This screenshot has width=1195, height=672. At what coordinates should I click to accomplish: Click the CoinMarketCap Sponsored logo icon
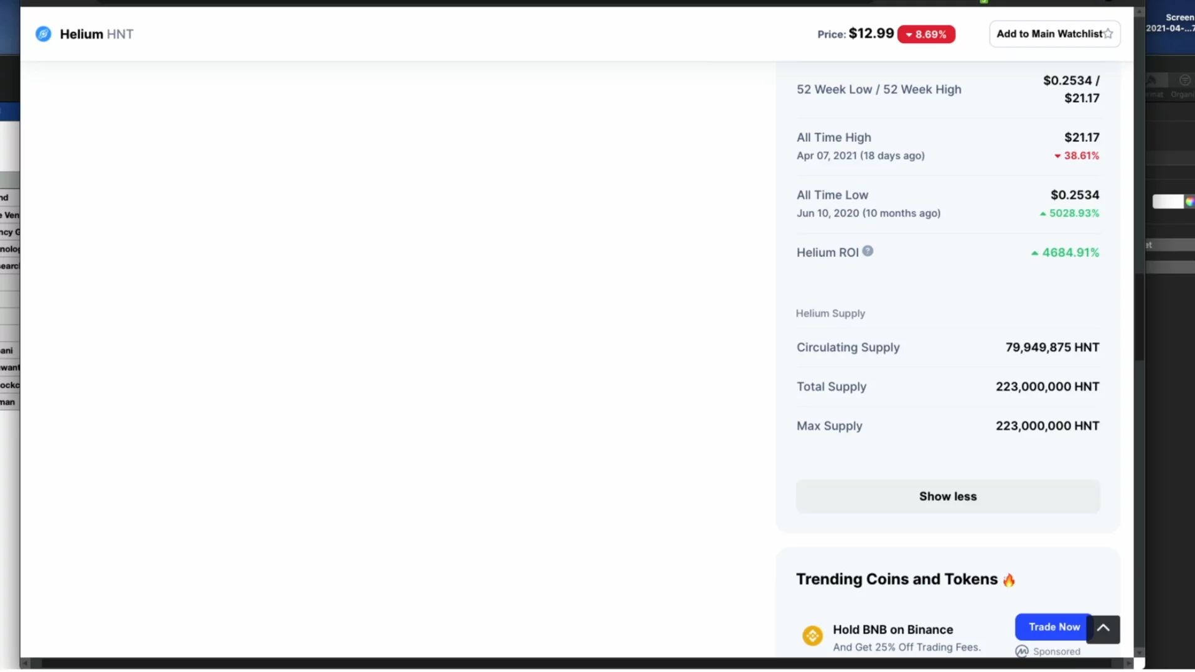point(1021,651)
